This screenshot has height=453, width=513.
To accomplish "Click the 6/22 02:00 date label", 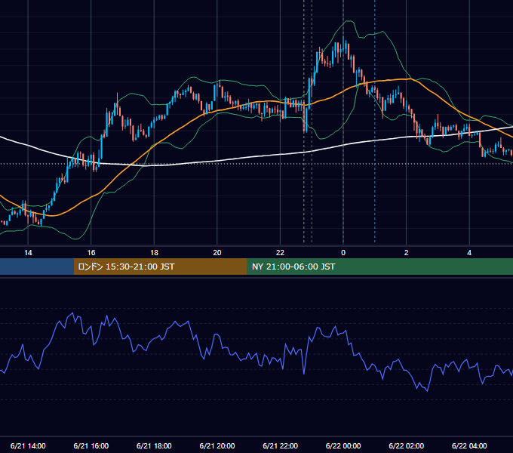I will pyautogui.click(x=407, y=445).
